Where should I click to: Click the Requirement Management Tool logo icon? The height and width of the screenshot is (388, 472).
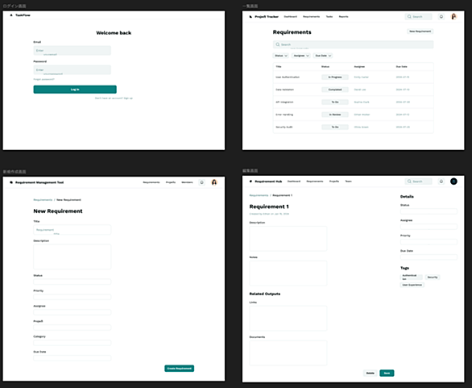click(11, 182)
